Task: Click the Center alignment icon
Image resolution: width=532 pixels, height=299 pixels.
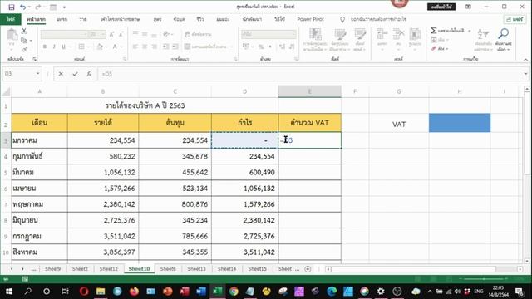Action: [x=145, y=47]
